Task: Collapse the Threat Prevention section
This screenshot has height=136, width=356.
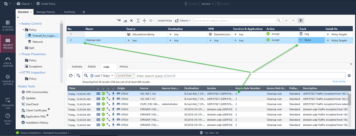Action: point(20,54)
